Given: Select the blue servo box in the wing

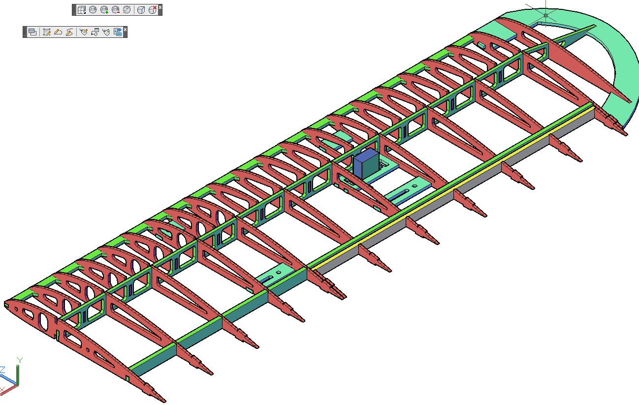Looking at the screenshot, I should coord(364,164).
